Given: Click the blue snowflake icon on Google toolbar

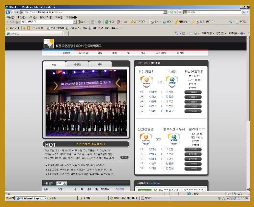Looking at the screenshot, I should [100, 22].
